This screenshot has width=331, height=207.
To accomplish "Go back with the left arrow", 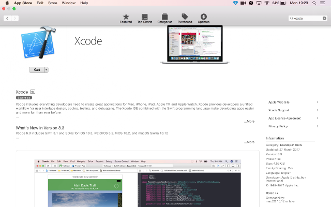I will (x=7, y=18).
